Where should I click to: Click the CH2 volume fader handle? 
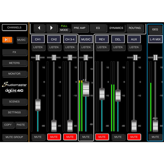(54, 126)
